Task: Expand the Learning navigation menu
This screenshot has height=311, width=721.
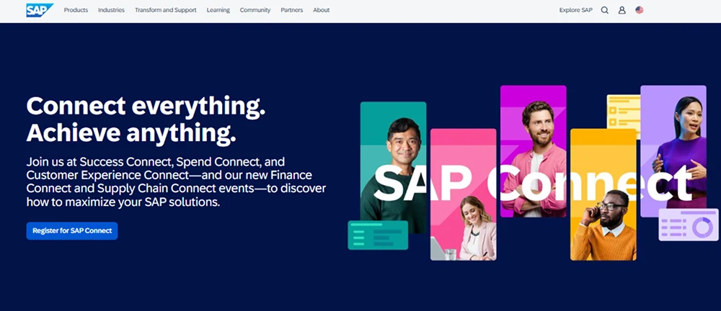Action: tap(218, 10)
